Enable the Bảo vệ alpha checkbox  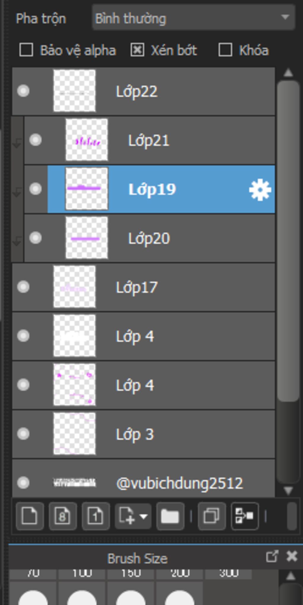tap(26, 50)
